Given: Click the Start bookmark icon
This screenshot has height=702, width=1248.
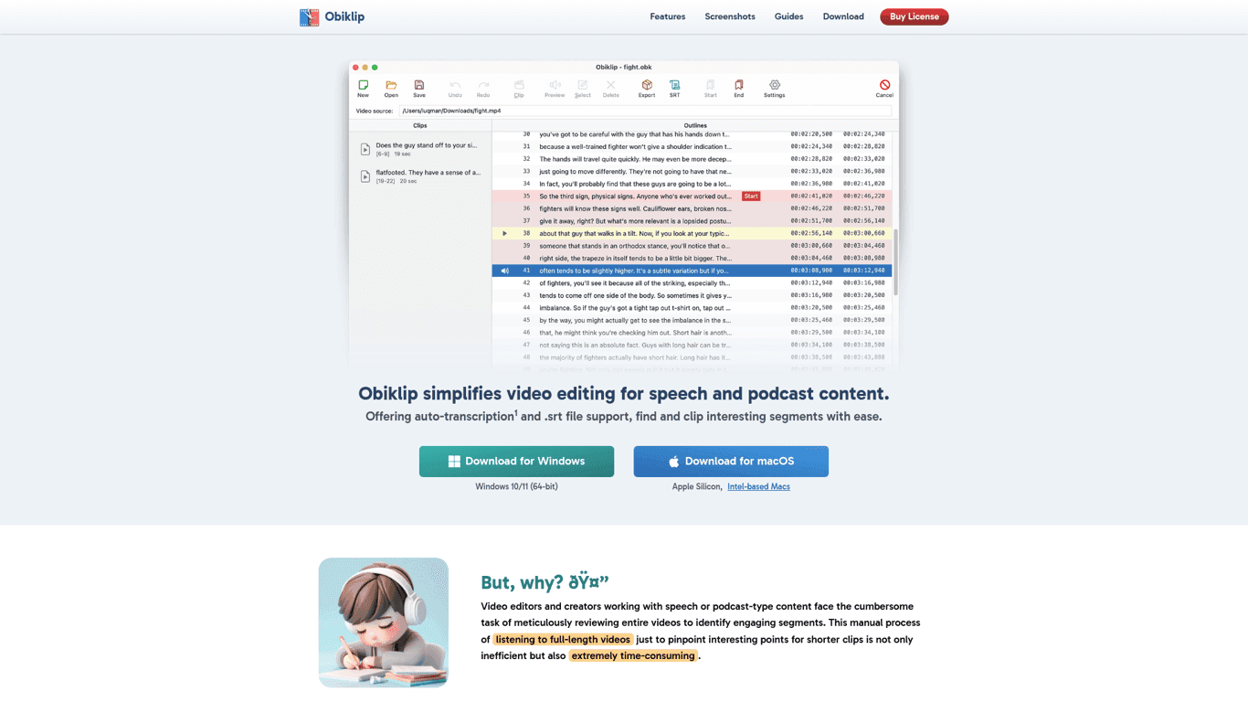Looking at the screenshot, I should tap(711, 85).
